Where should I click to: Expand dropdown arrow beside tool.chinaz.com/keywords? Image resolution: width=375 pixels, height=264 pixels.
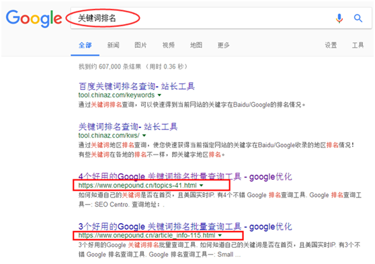click(159, 95)
